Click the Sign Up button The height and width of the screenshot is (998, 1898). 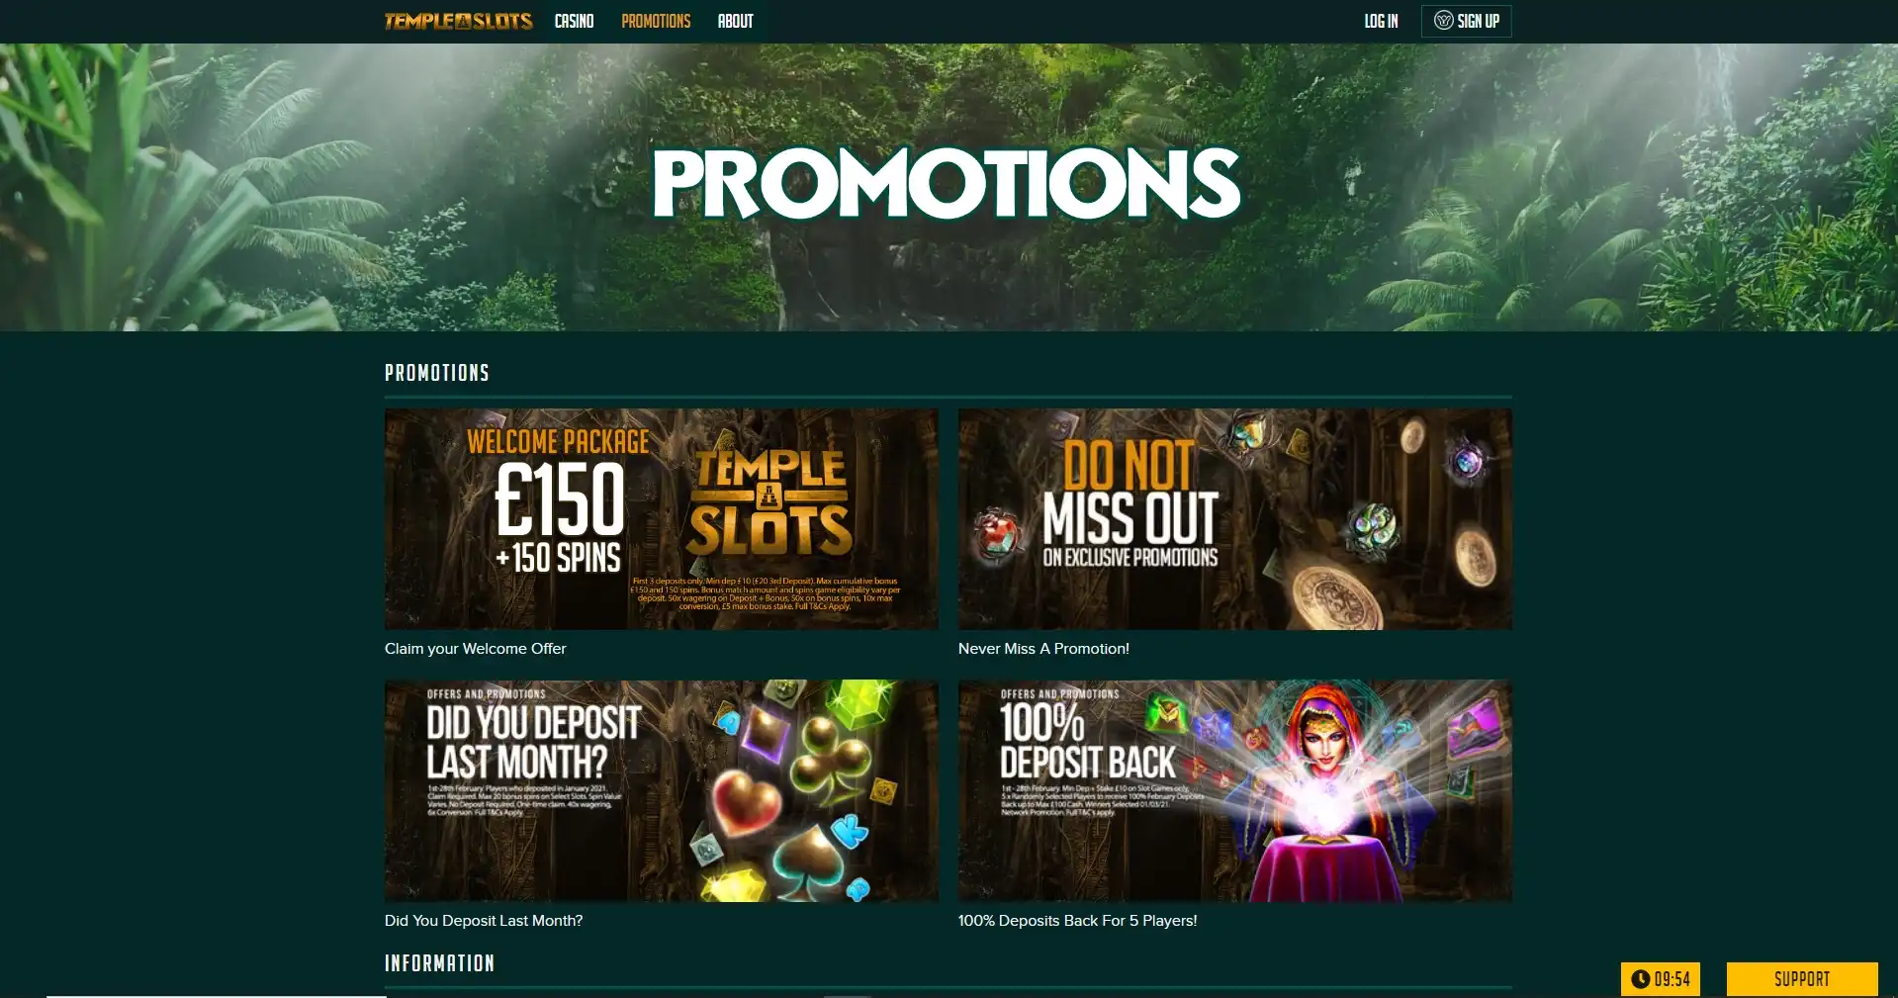click(1466, 21)
